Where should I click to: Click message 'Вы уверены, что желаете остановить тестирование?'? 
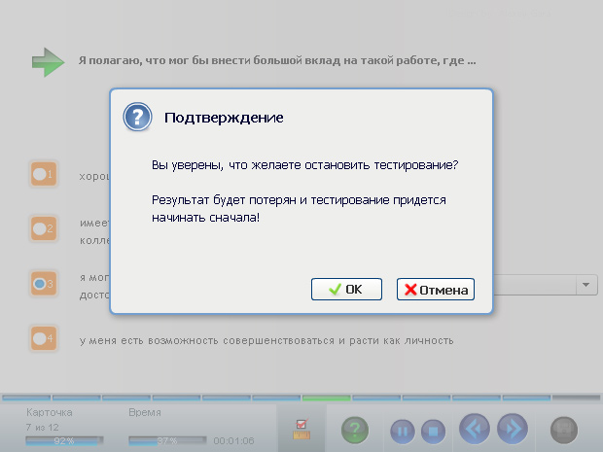[x=305, y=165]
